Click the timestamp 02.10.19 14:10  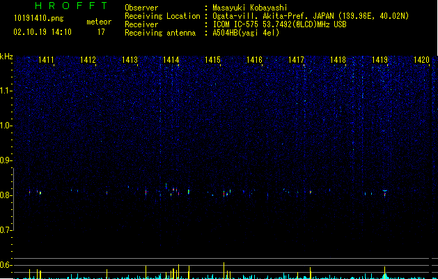pos(42,32)
